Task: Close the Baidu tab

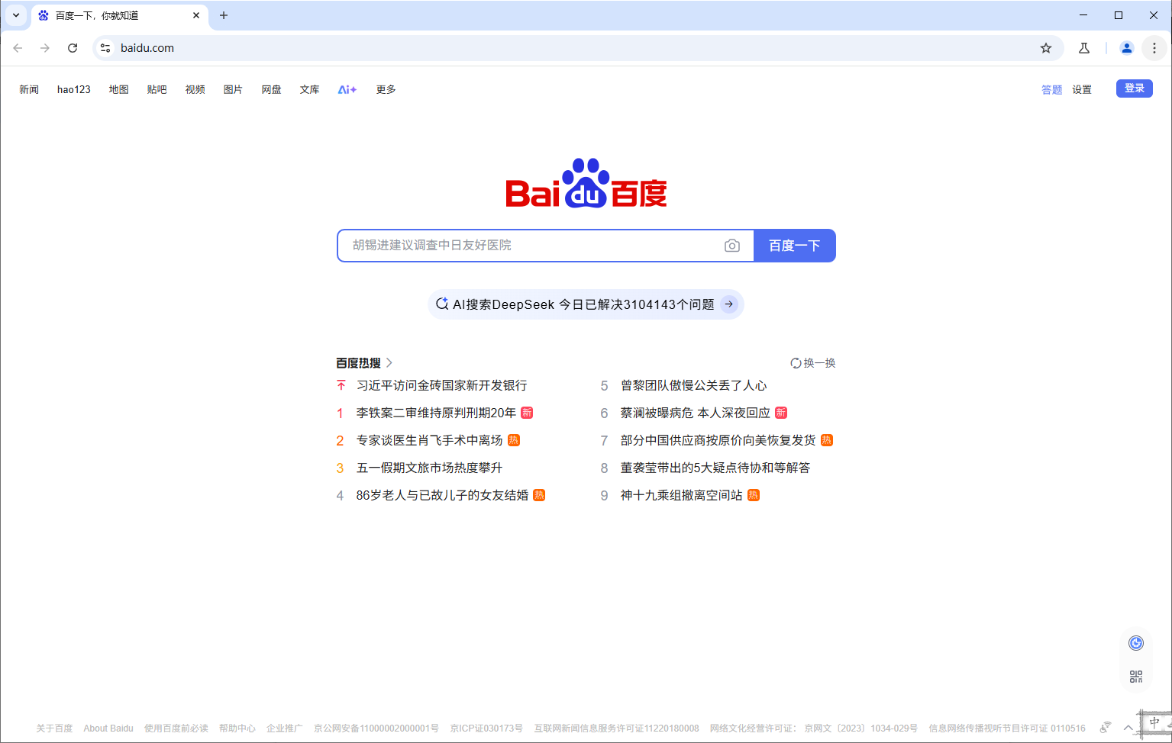Action: pyautogui.click(x=196, y=15)
